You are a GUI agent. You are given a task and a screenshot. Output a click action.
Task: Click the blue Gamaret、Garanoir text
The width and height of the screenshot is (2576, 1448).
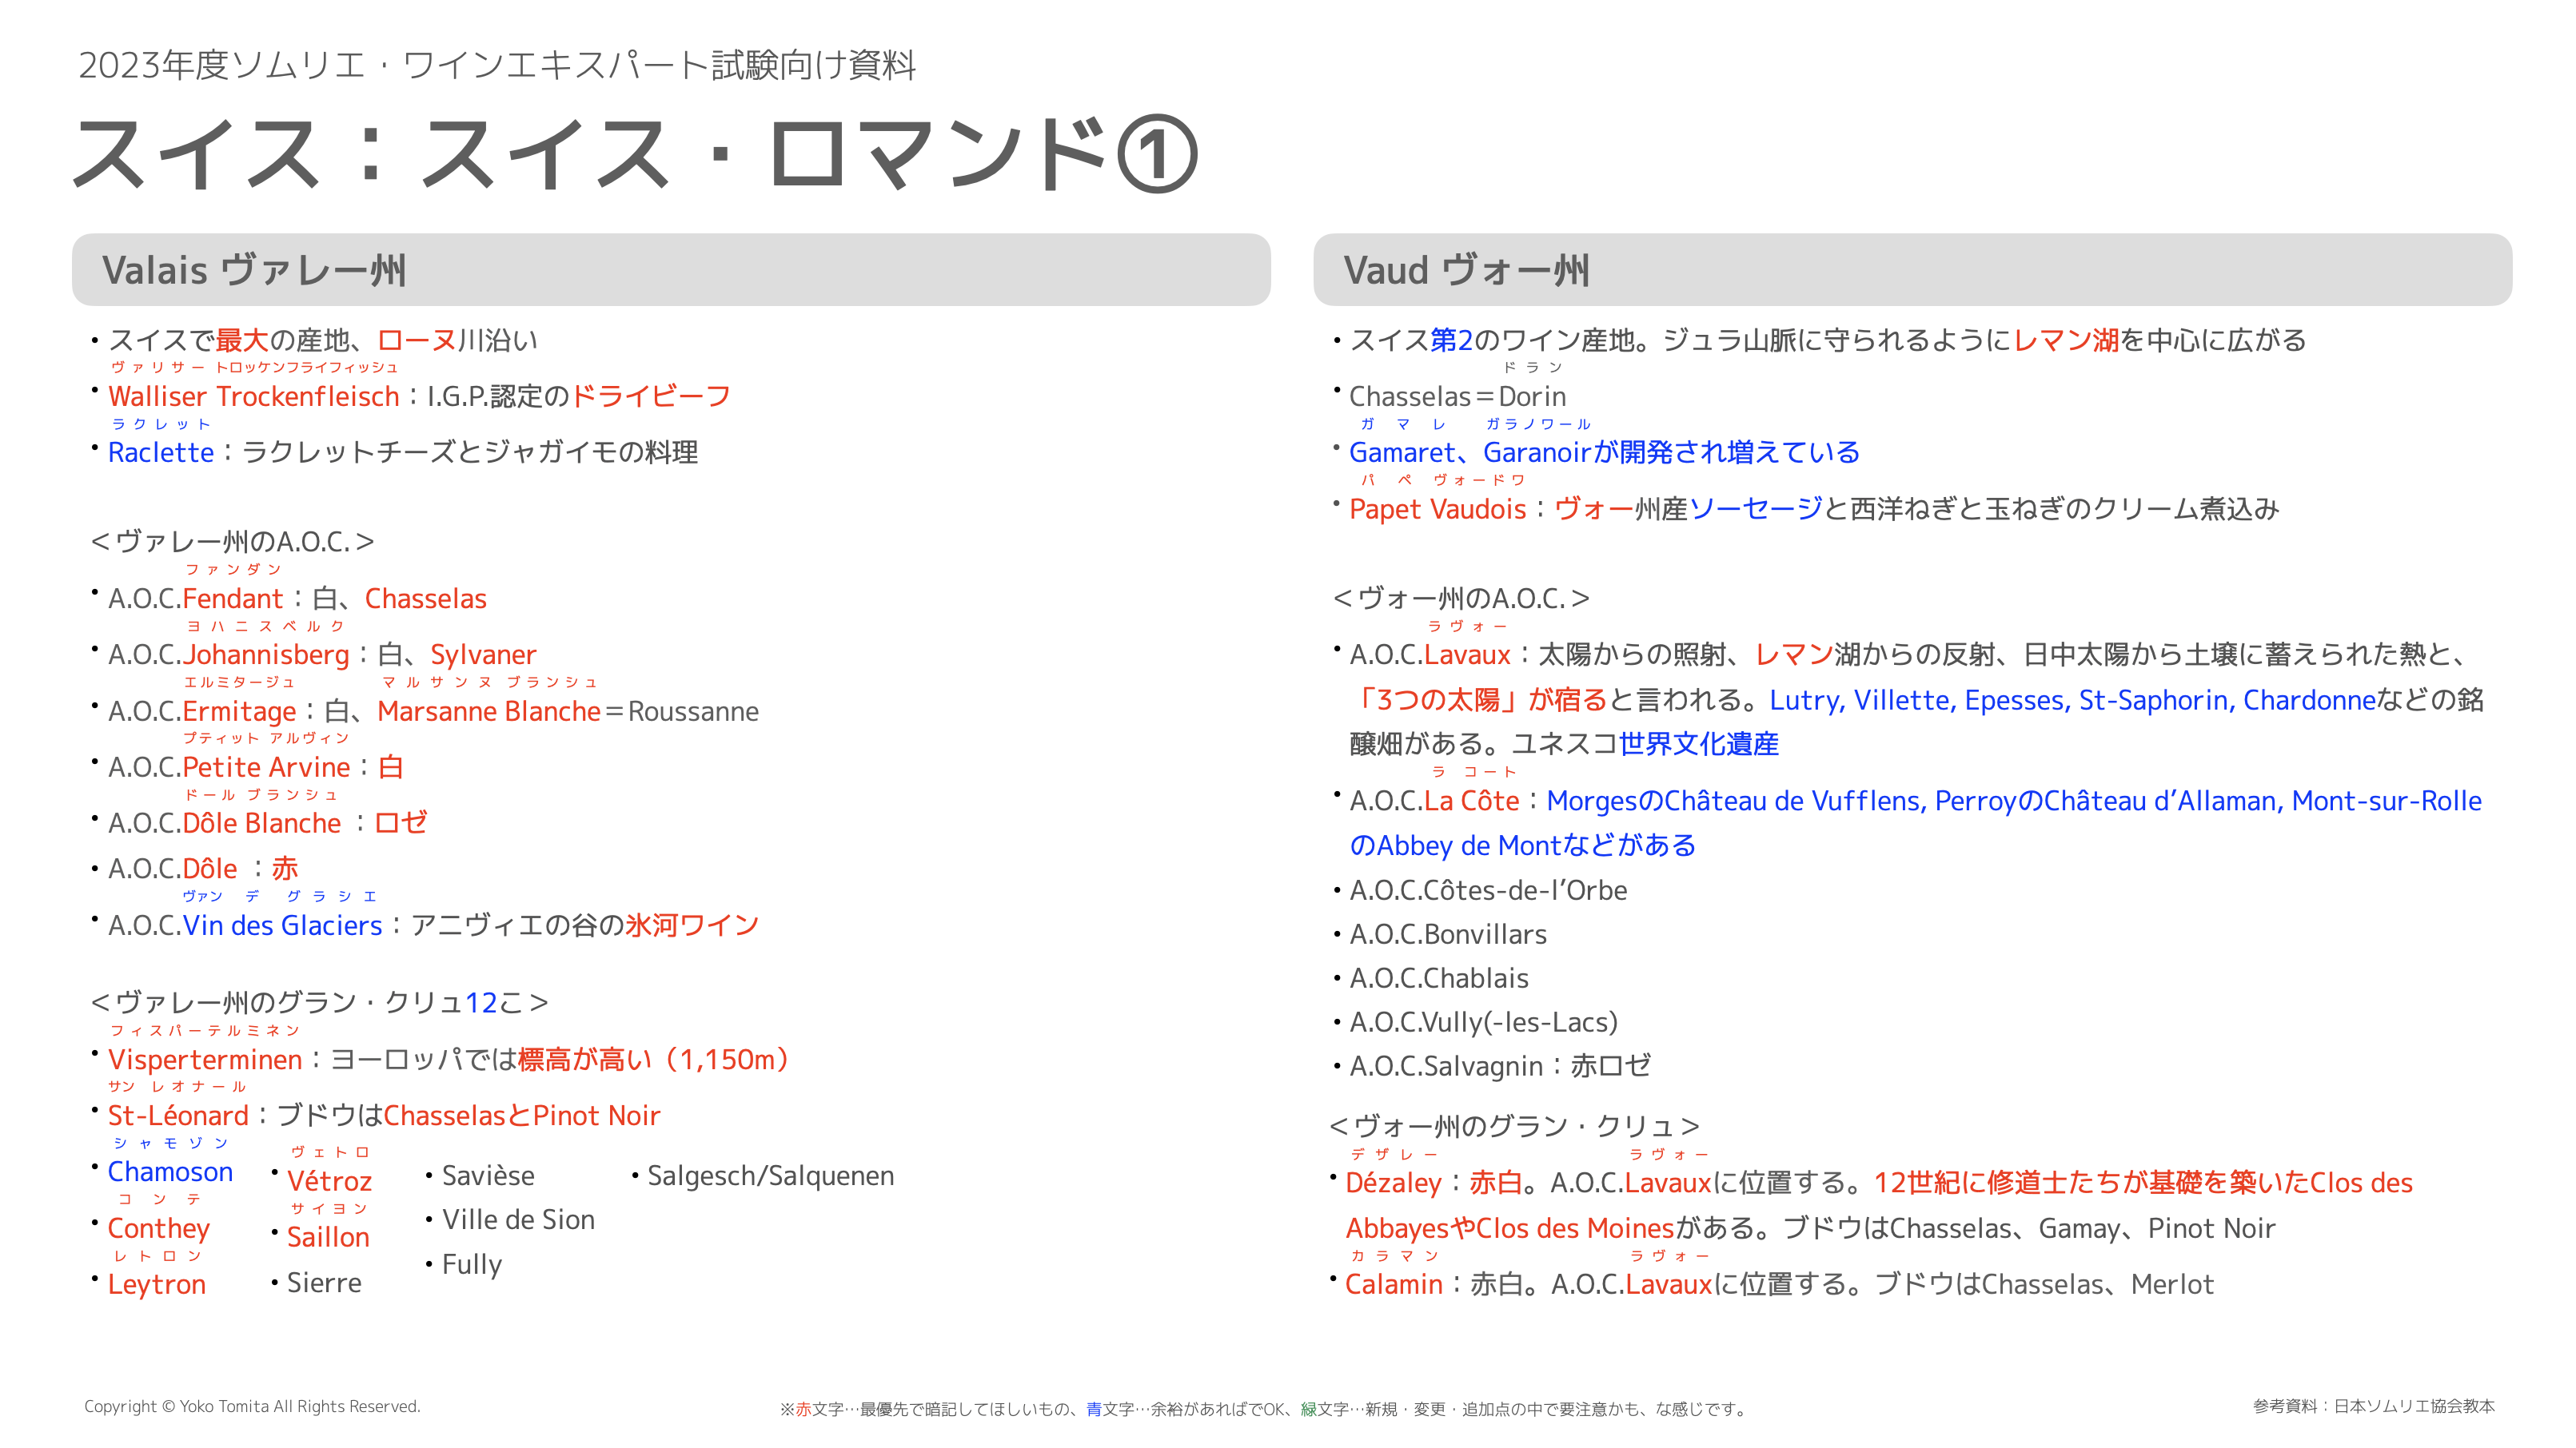point(1469,452)
